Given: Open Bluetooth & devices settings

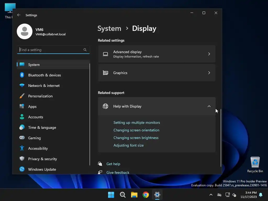Looking at the screenshot, I should (53, 75).
